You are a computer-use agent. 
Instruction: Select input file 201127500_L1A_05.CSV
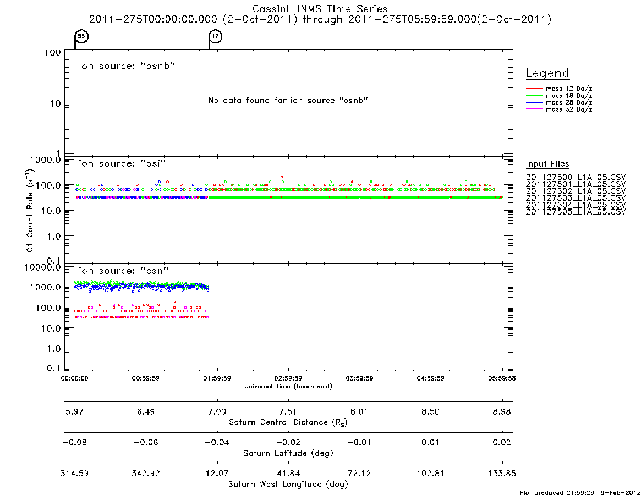pos(576,178)
